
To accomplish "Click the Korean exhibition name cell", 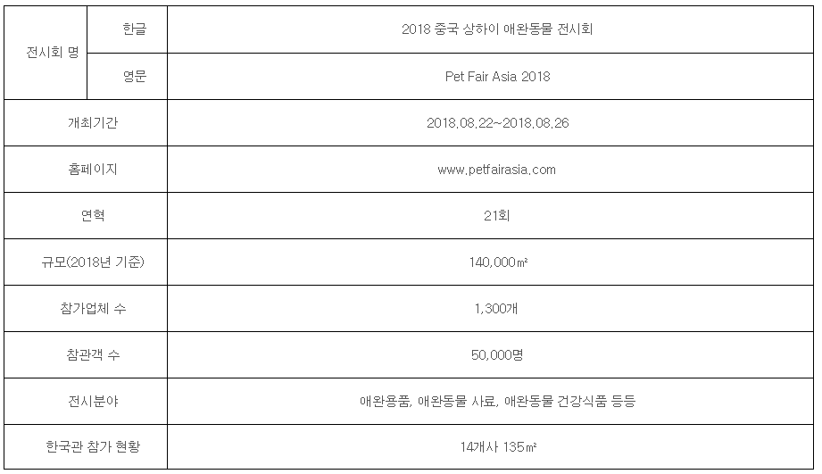I will (490, 29).
